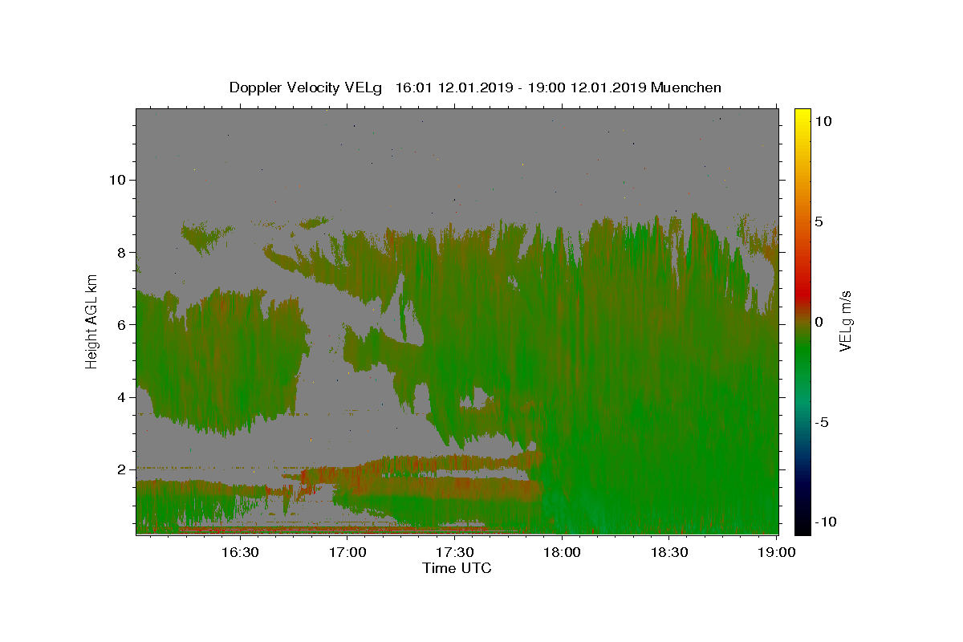The height and width of the screenshot is (642, 963).
Task: Click the colorbar value 5
Action: (x=819, y=221)
